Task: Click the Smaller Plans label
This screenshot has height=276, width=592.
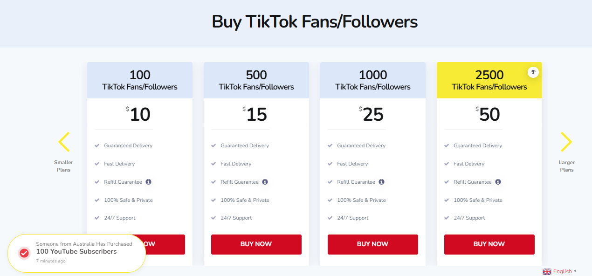Action: point(64,166)
